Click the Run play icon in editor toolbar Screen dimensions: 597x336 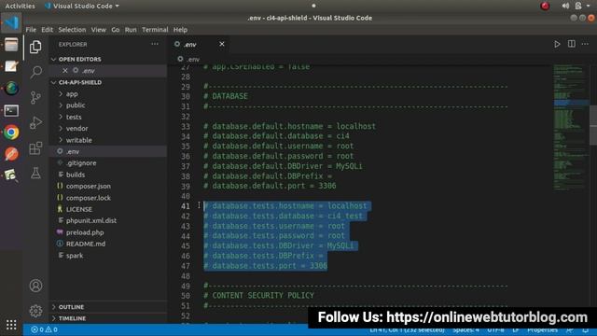pyautogui.click(x=557, y=44)
